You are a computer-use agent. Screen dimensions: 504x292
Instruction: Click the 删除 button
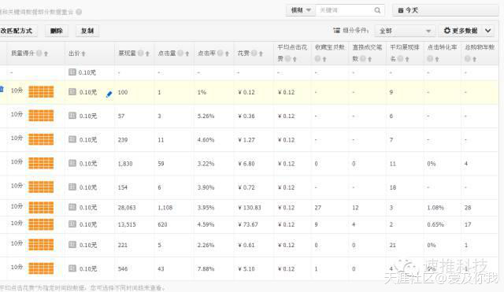coord(56,31)
